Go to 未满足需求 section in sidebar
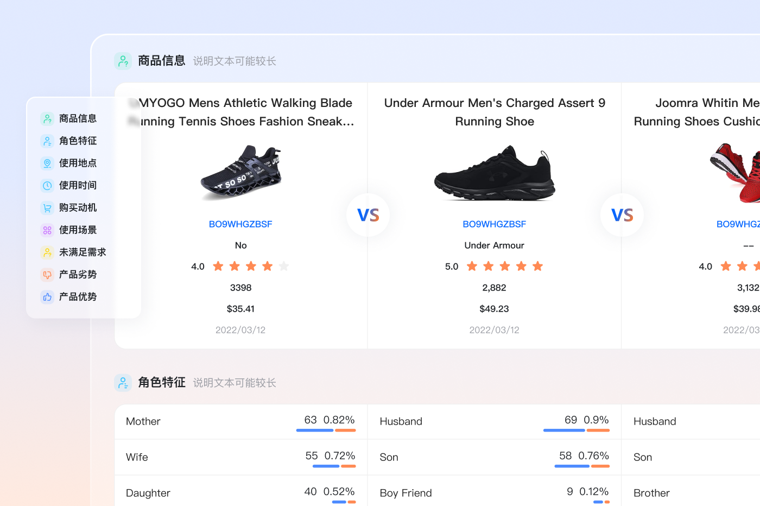760x506 pixels. pos(83,252)
